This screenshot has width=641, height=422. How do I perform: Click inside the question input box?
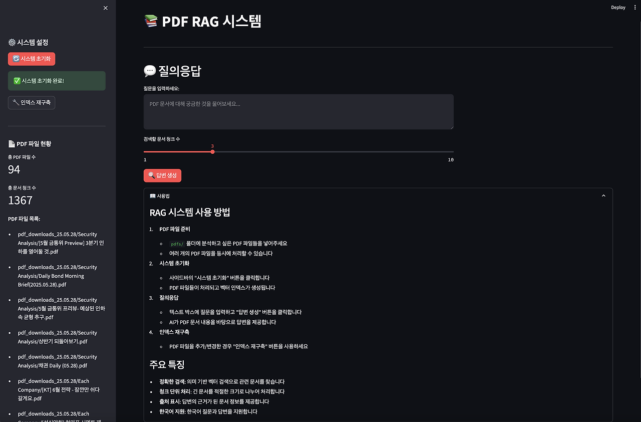tap(298, 111)
